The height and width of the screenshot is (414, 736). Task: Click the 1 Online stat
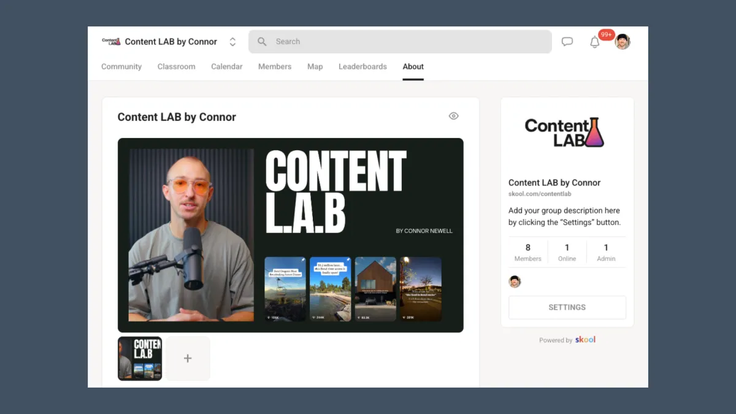567,252
